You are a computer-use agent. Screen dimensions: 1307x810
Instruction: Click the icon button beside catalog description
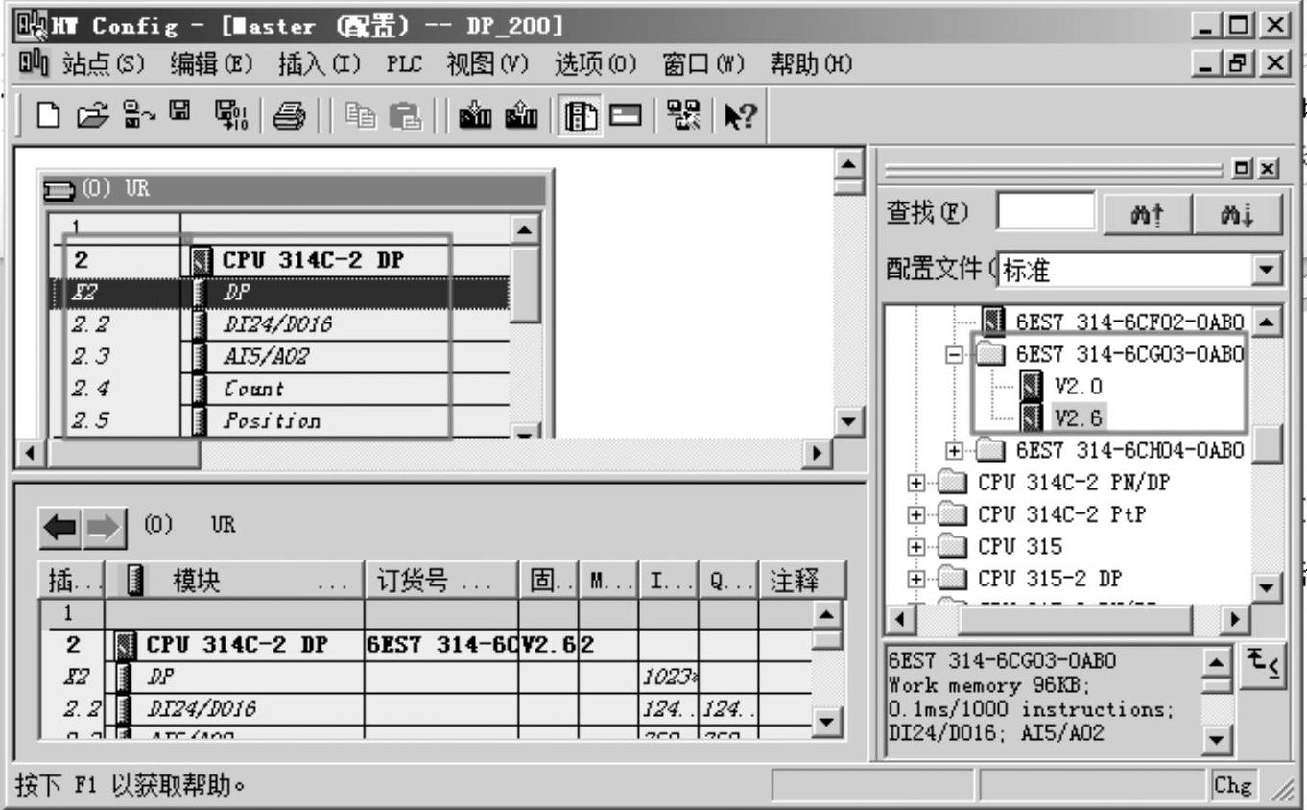pos(1262,664)
